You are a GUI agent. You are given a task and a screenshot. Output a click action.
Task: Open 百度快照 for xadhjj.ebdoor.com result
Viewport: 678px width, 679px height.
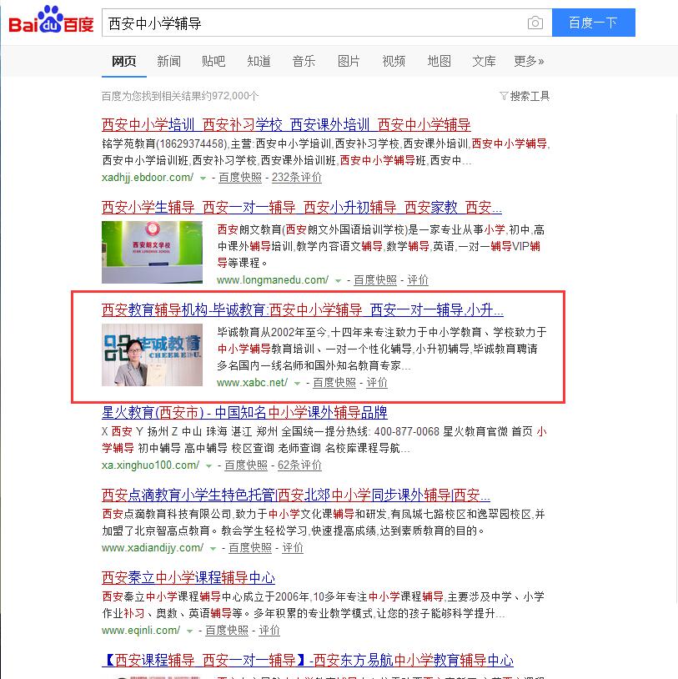[240, 178]
